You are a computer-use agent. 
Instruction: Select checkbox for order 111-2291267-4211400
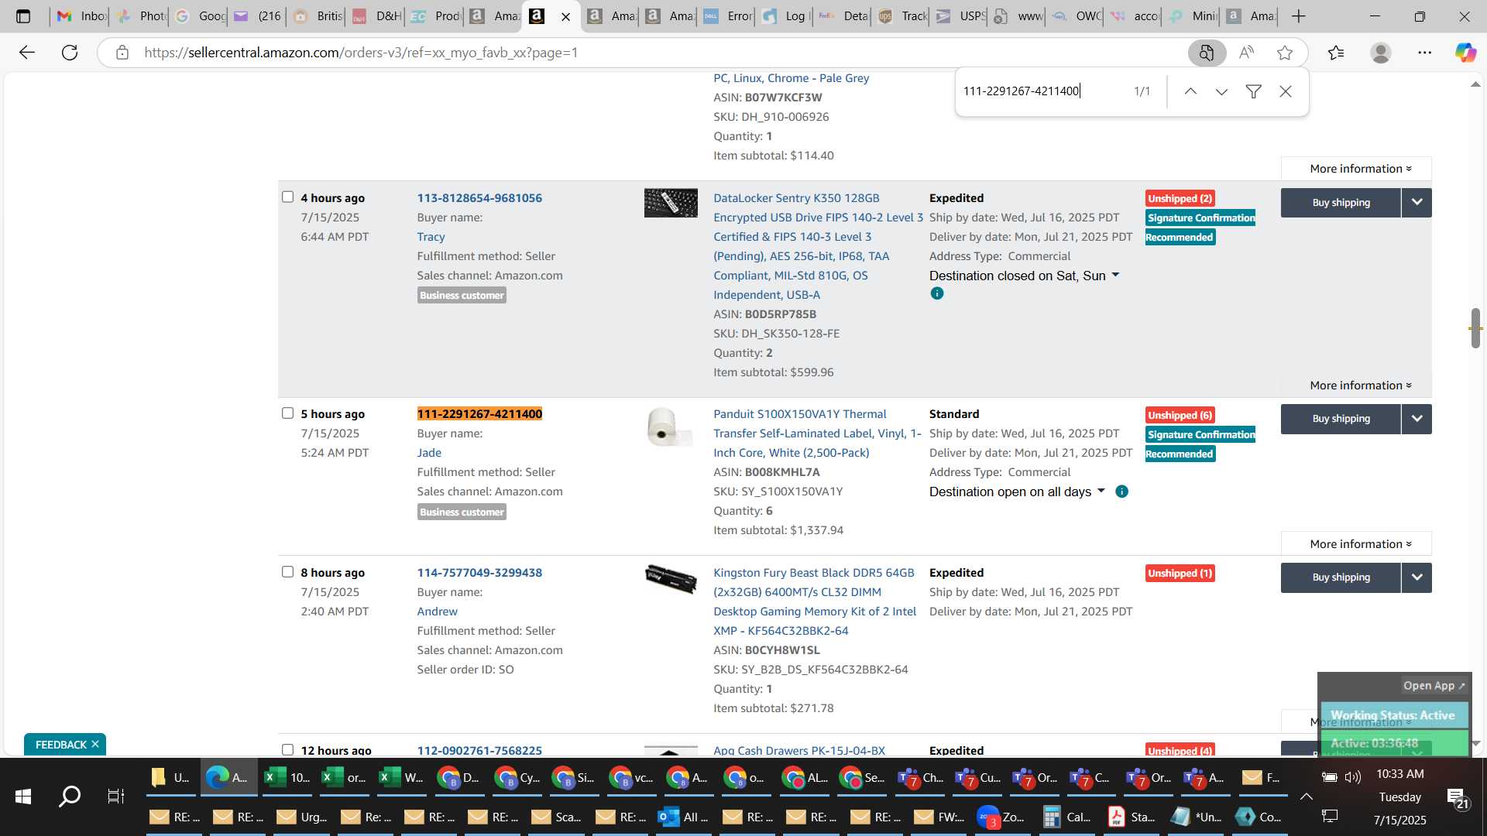tap(287, 413)
